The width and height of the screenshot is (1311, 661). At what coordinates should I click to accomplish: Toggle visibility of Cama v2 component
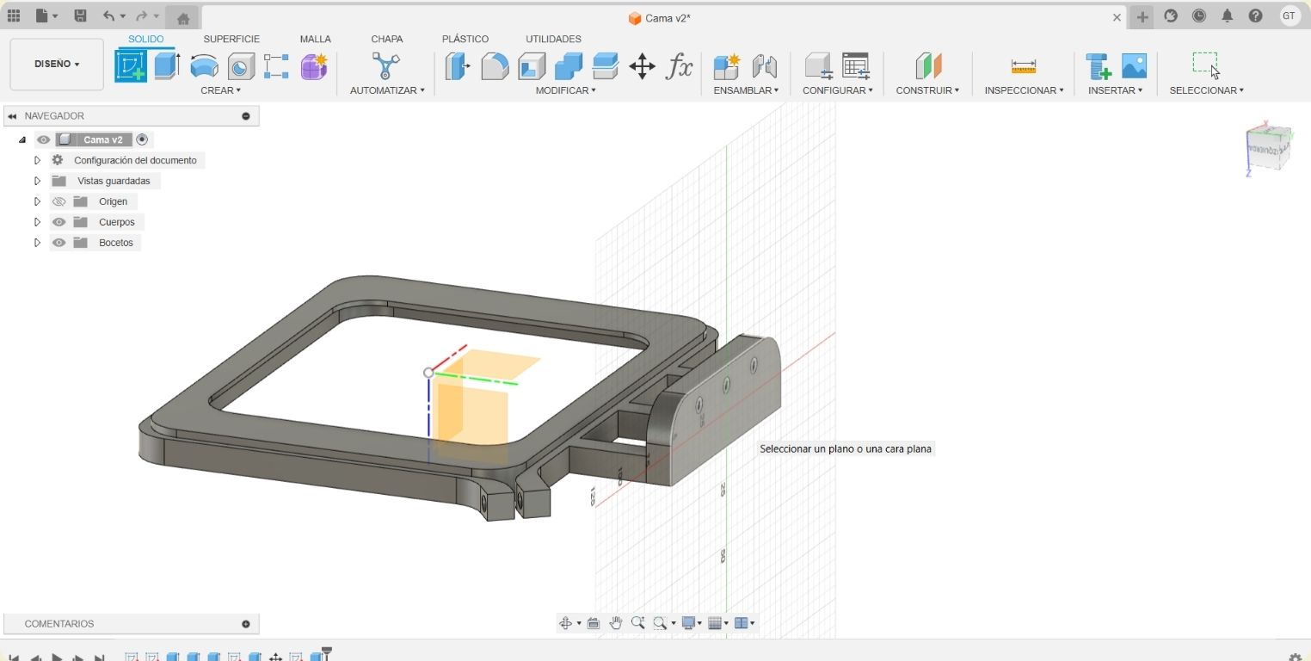pyautogui.click(x=43, y=139)
